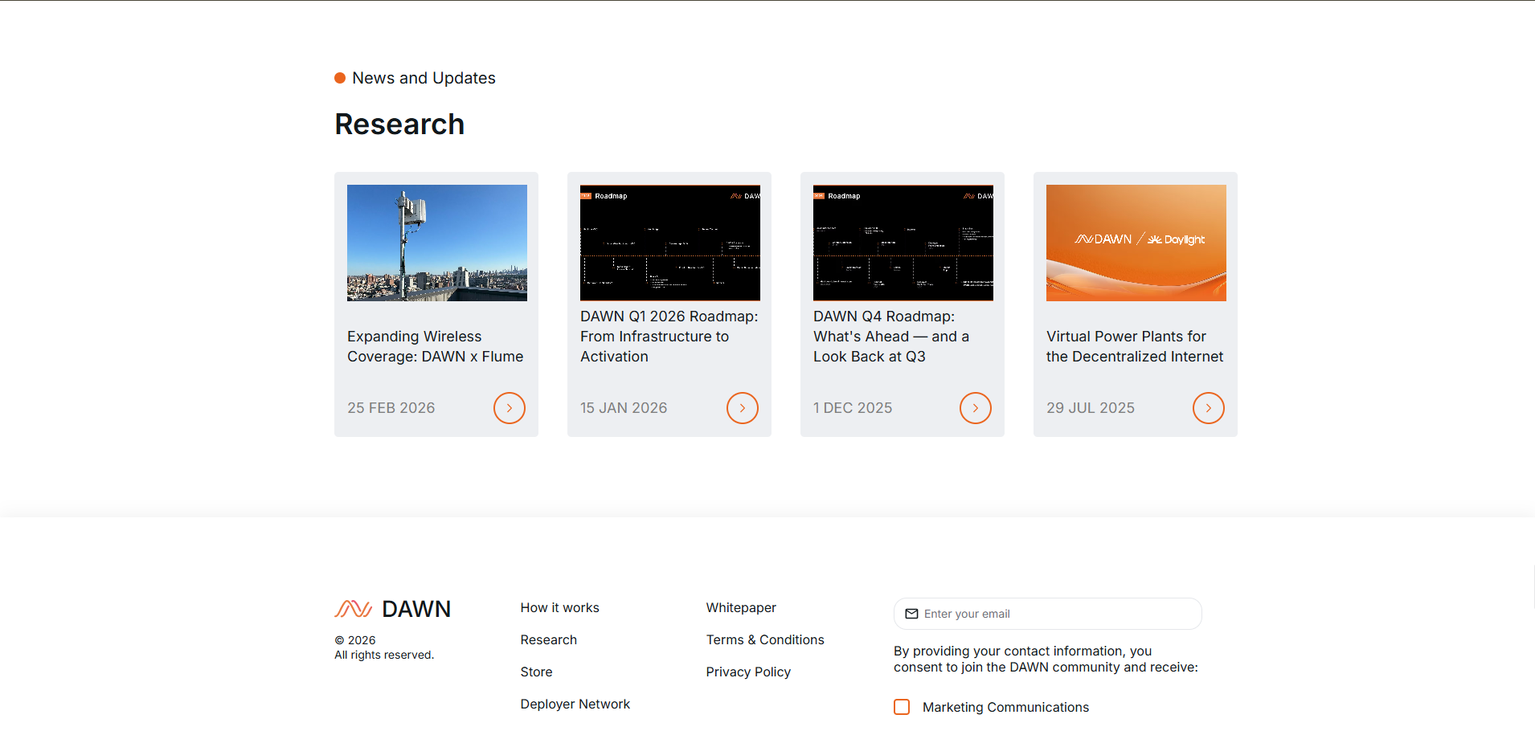Click Q4 roadmap thumbnail image
The height and width of the screenshot is (731, 1535).
click(x=903, y=243)
